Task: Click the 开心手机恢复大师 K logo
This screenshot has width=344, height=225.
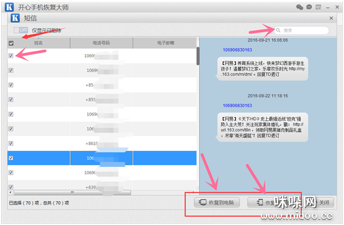Action: 9,7
